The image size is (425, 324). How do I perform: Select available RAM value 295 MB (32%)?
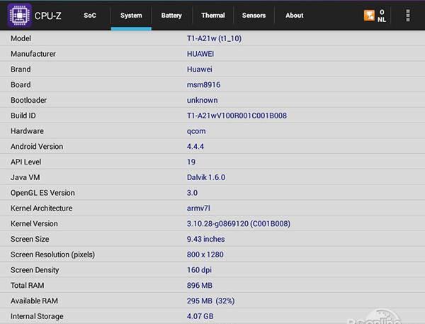(x=211, y=301)
